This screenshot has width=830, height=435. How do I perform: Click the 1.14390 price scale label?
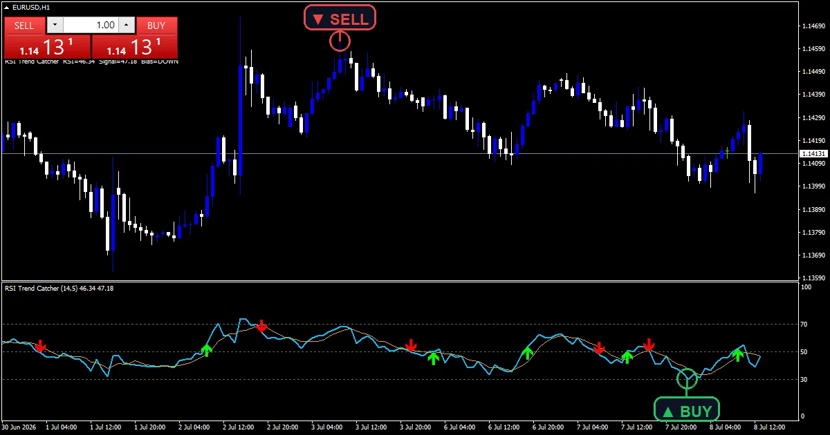coord(813,95)
